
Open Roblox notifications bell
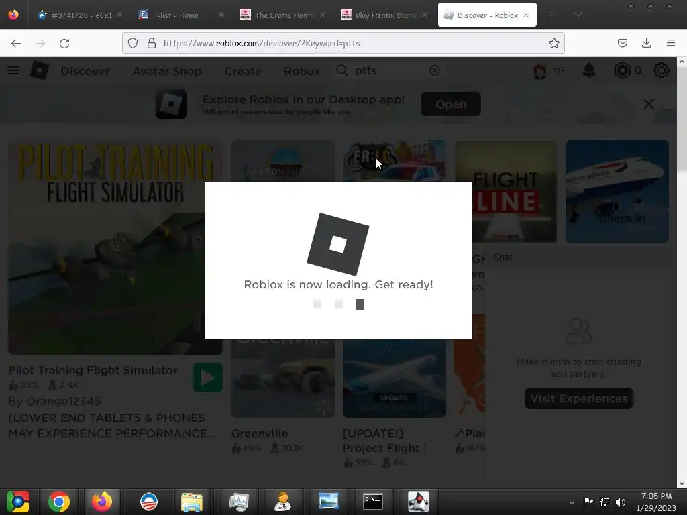[x=589, y=70]
